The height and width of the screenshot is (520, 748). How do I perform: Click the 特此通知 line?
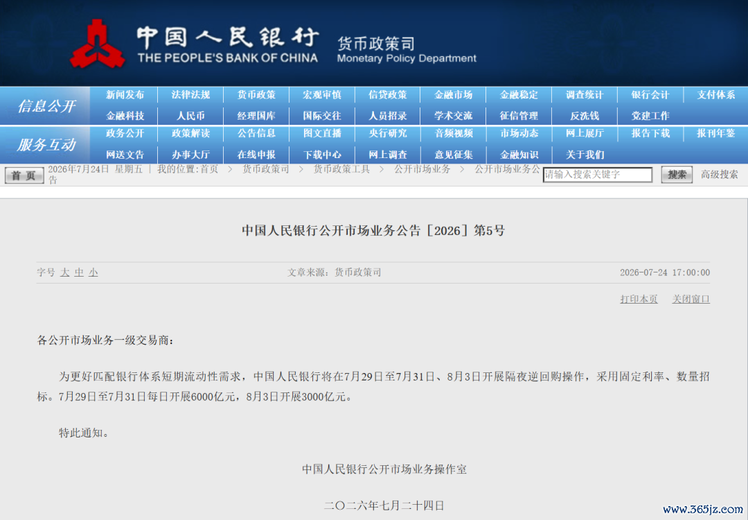84,433
